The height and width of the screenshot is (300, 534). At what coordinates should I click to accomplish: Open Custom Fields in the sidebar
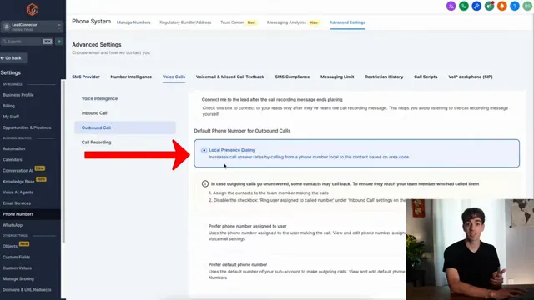[x=17, y=257]
